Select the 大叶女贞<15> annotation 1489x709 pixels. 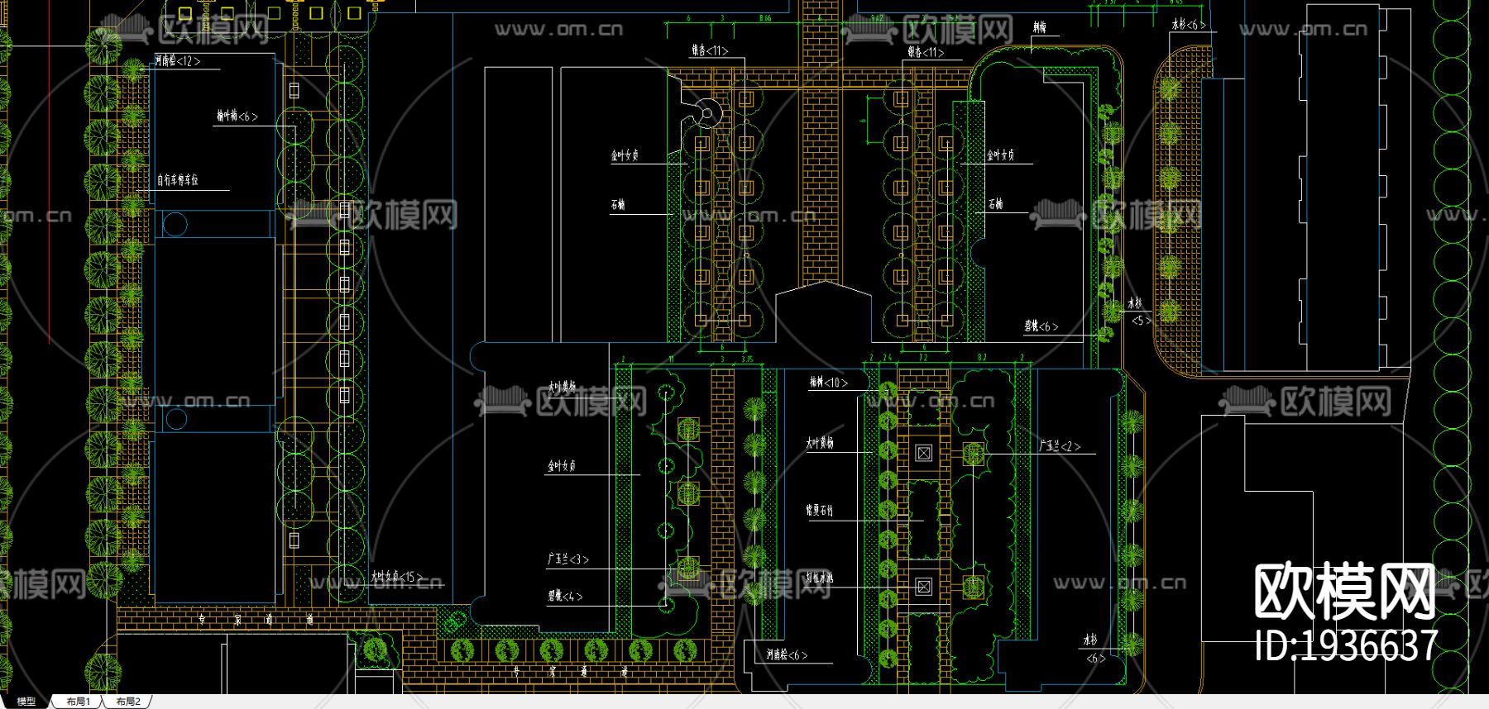click(x=397, y=577)
